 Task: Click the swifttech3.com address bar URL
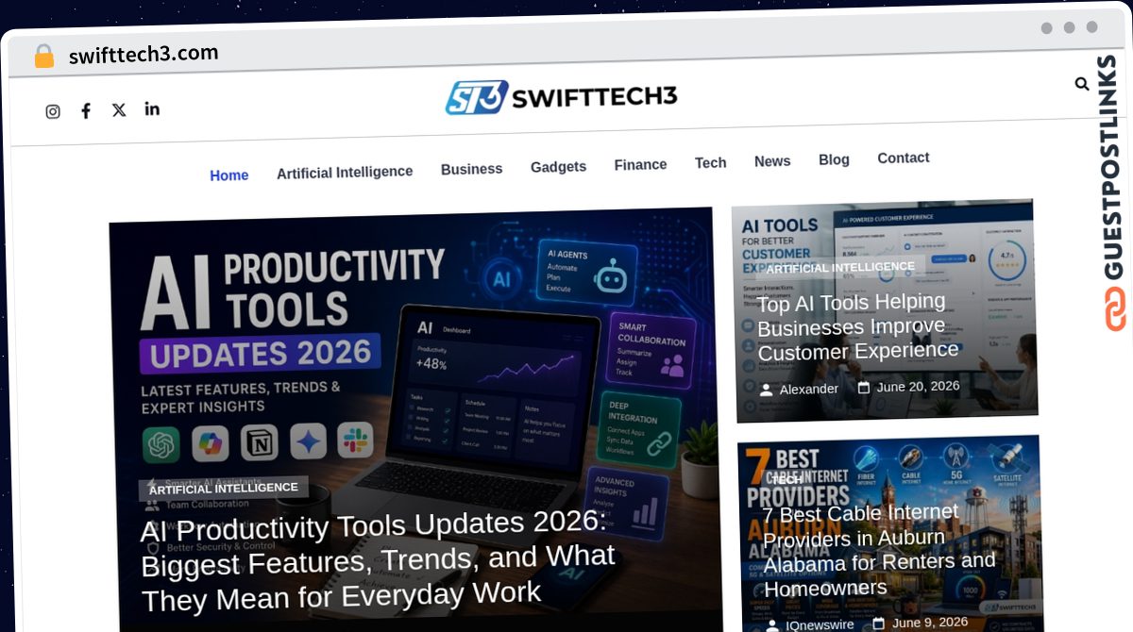pos(144,54)
